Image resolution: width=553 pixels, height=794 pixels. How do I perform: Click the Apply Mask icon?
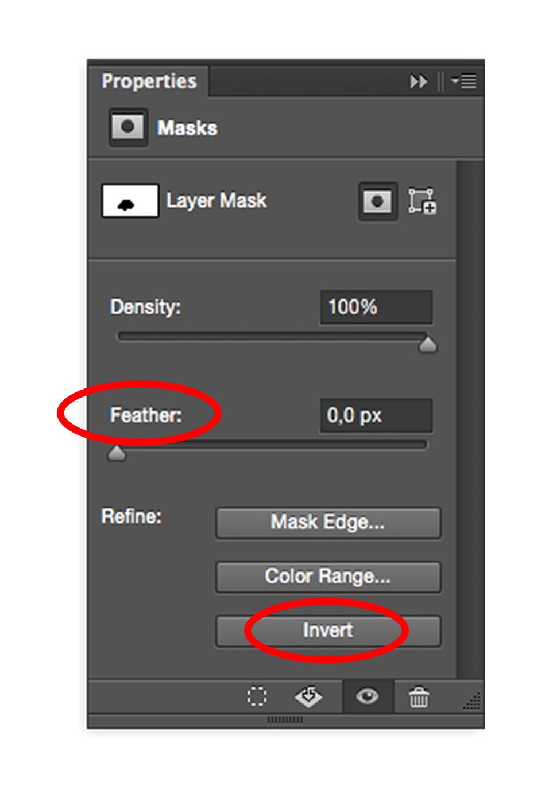click(308, 696)
